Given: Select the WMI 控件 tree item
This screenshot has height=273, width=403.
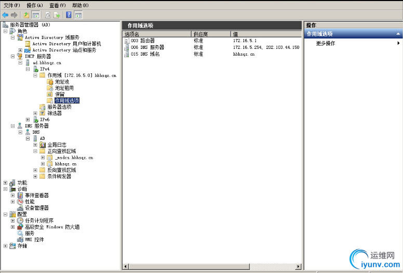Looking at the screenshot, I should [34, 240].
